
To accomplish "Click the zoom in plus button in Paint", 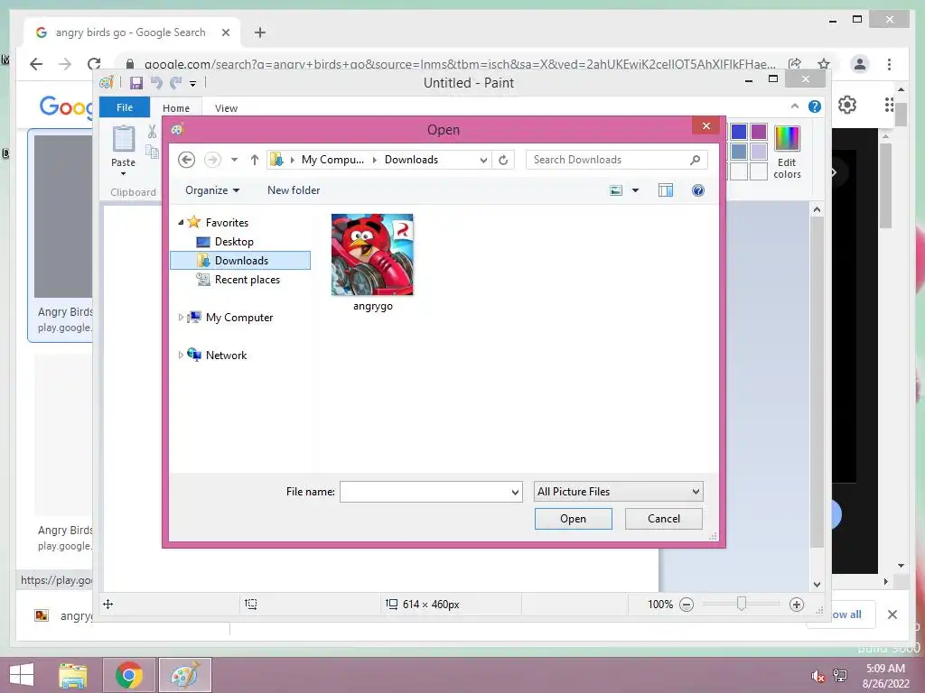I will [797, 605].
